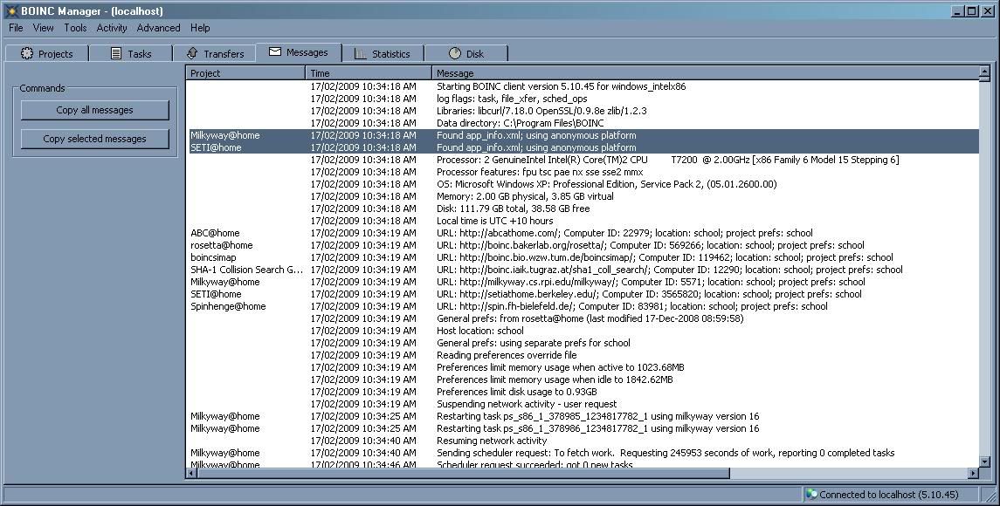1000x506 pixels.
Task: Select the Spinhenge@home URL message row
Action: click(x=583, y=306)
